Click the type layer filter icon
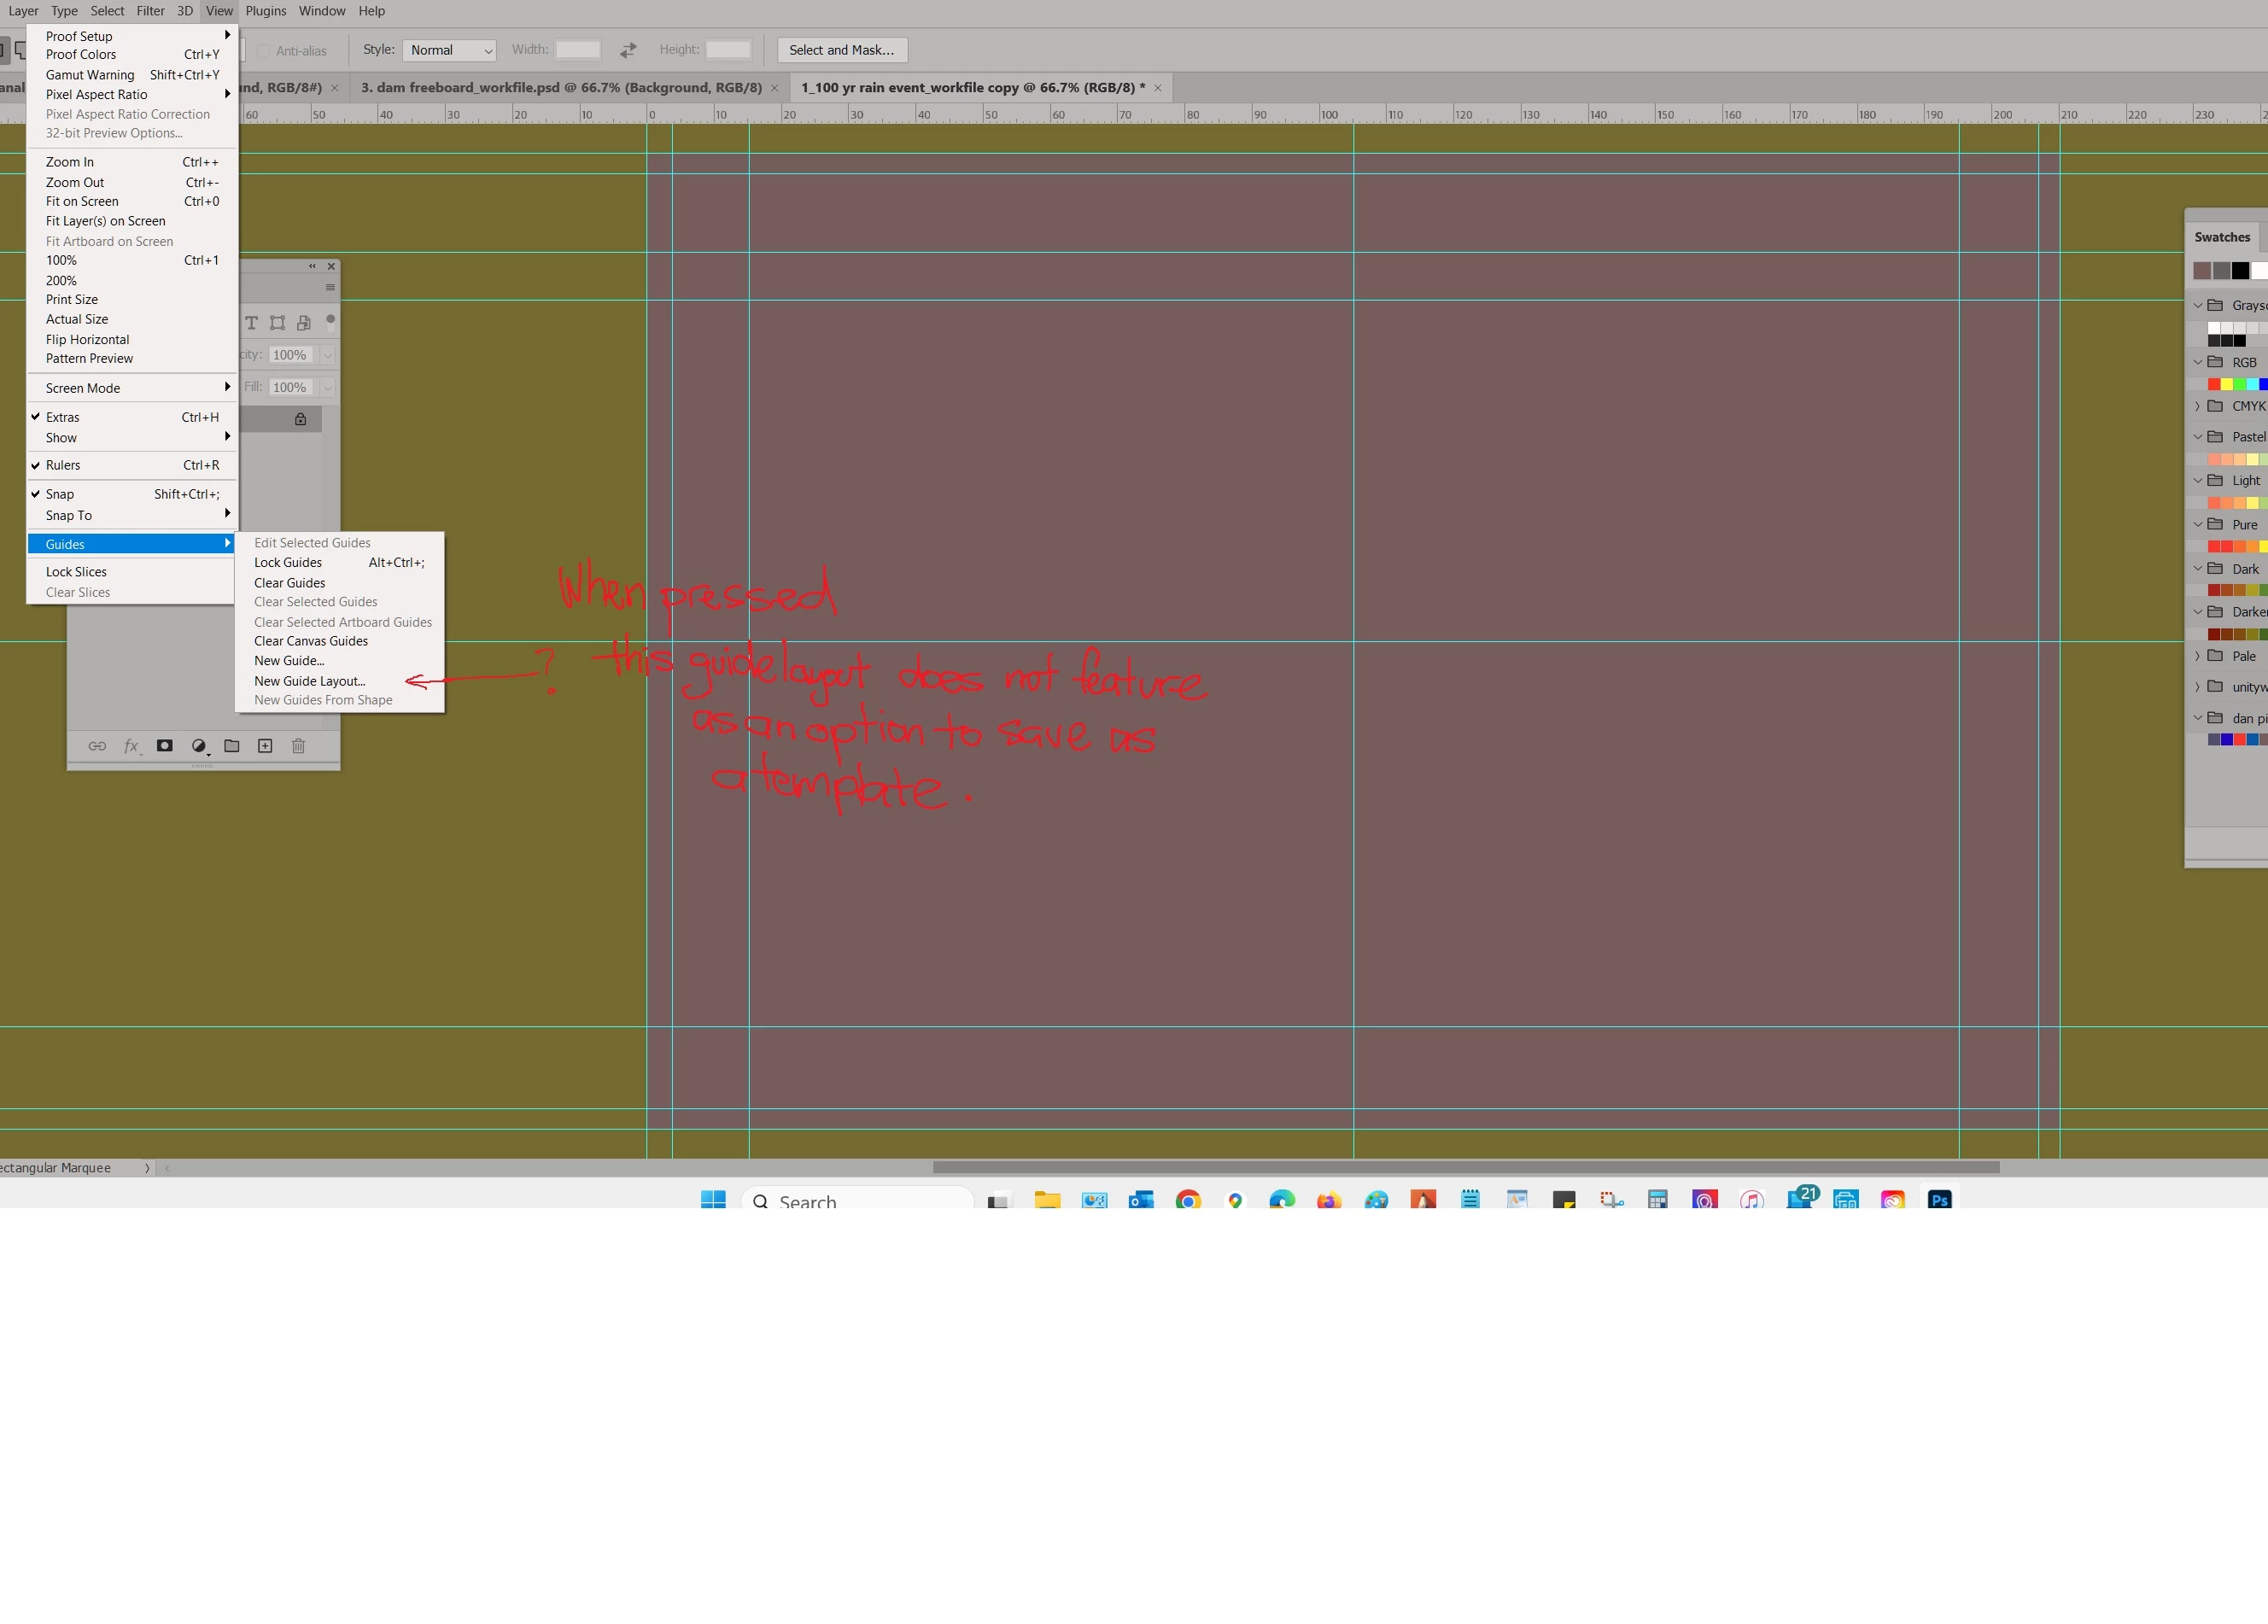2268x1624 pixels. pos(252,323)
